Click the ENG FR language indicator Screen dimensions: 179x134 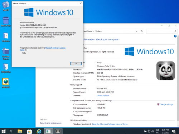(x=158, y=131)
